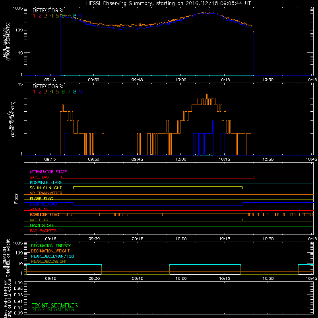Click the MON. counts/s (FRONT SEGMENTS) axis title
This screenshot has height=318, width=318.
pos(6,41)
